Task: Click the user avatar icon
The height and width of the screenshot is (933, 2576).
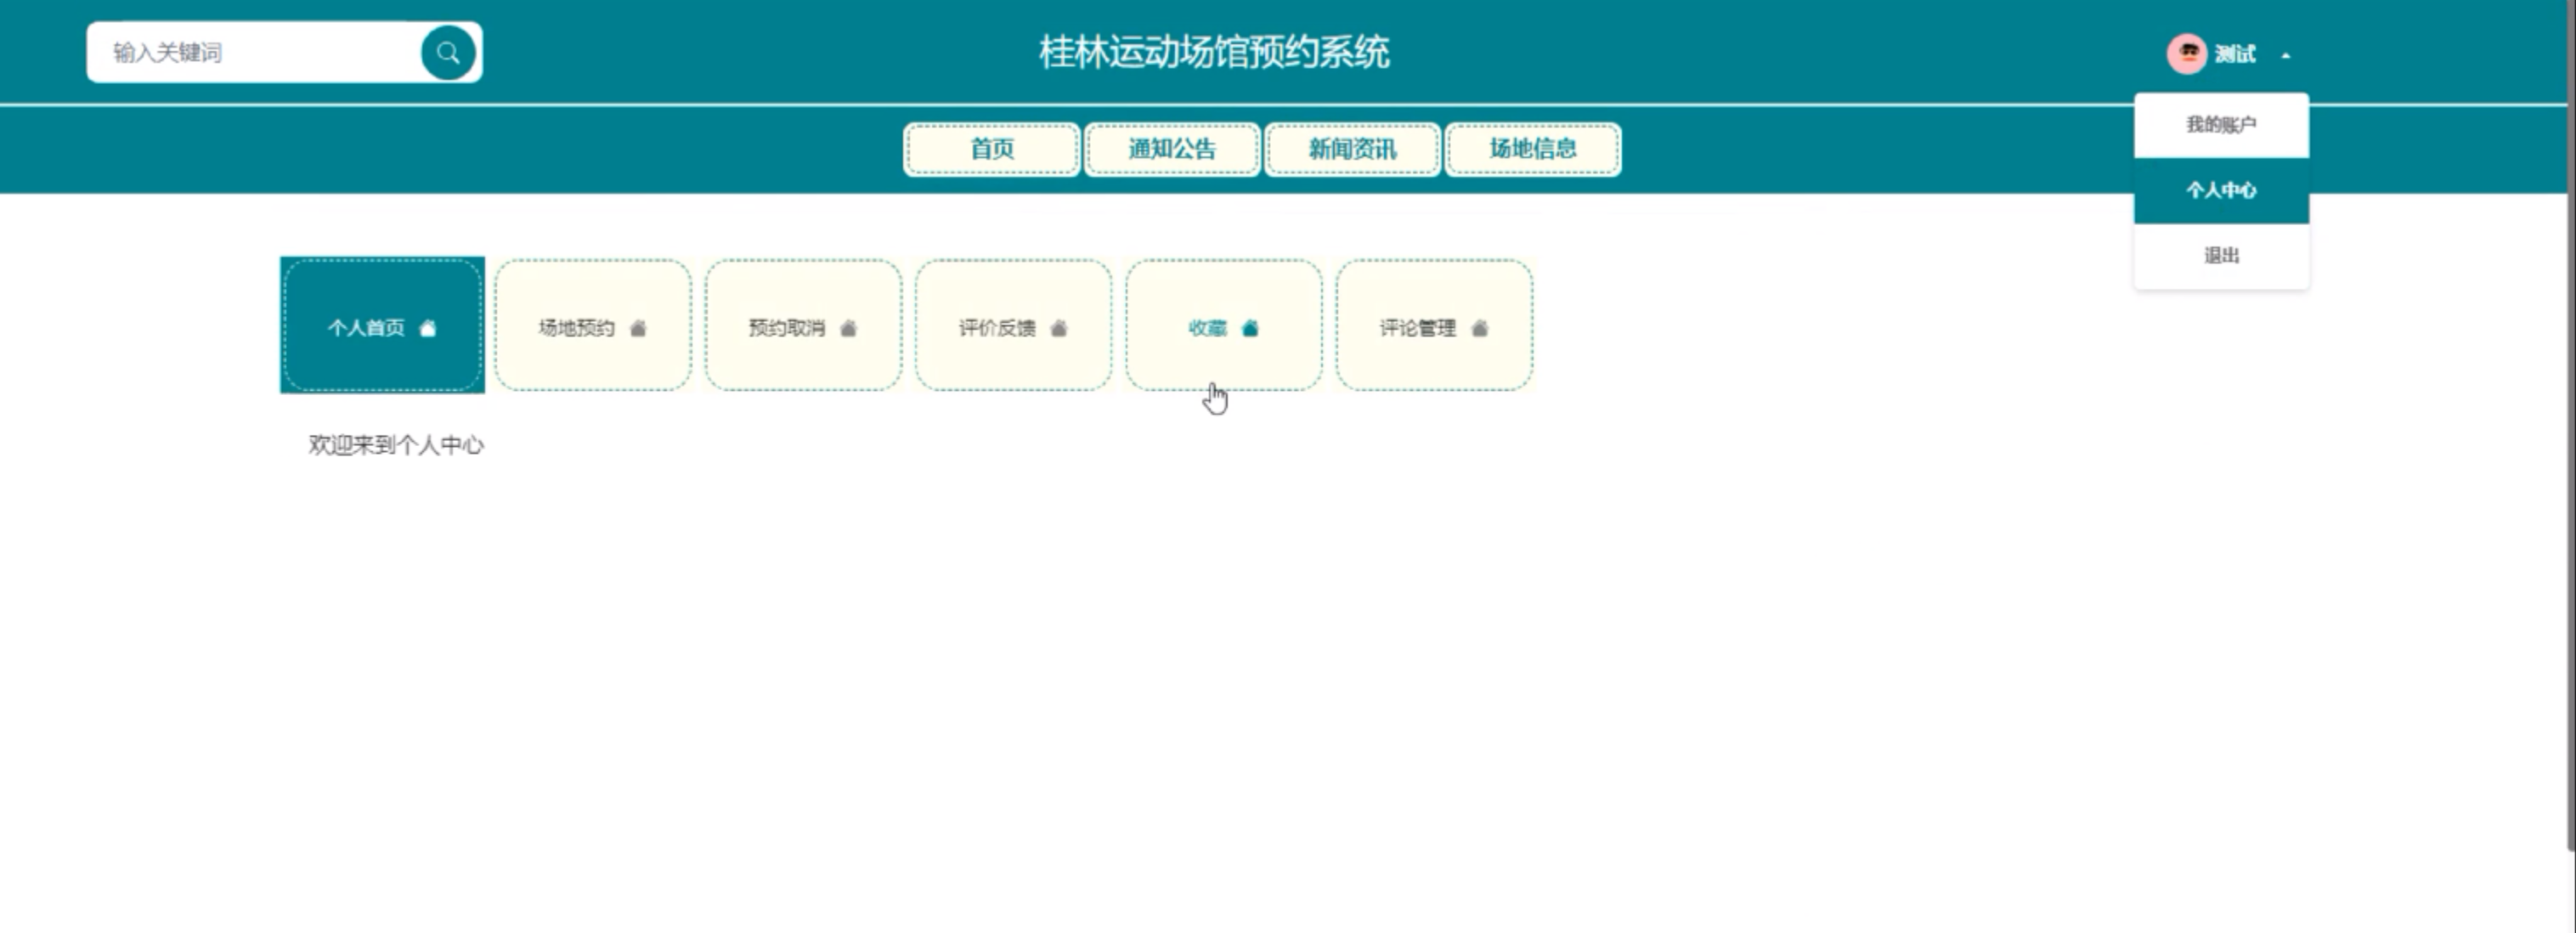Action: point(2186,54)
